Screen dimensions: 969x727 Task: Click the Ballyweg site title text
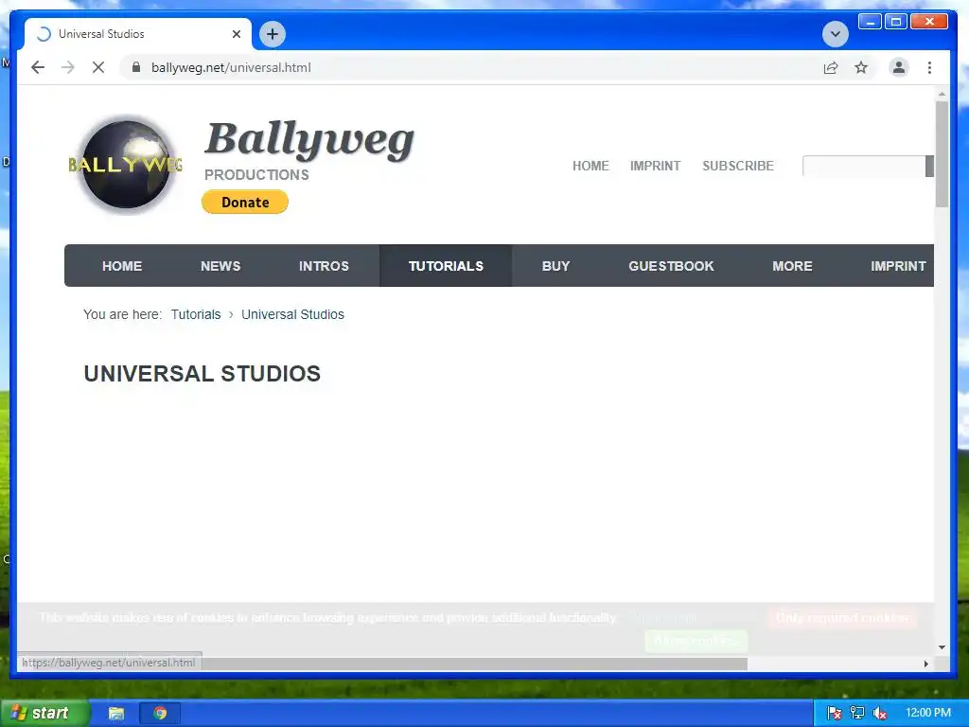(309, 140)
